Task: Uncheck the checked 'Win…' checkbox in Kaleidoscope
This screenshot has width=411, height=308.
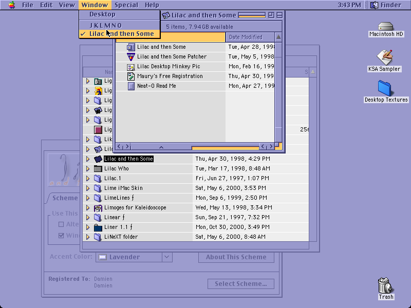Action: [x=61, y=236]
